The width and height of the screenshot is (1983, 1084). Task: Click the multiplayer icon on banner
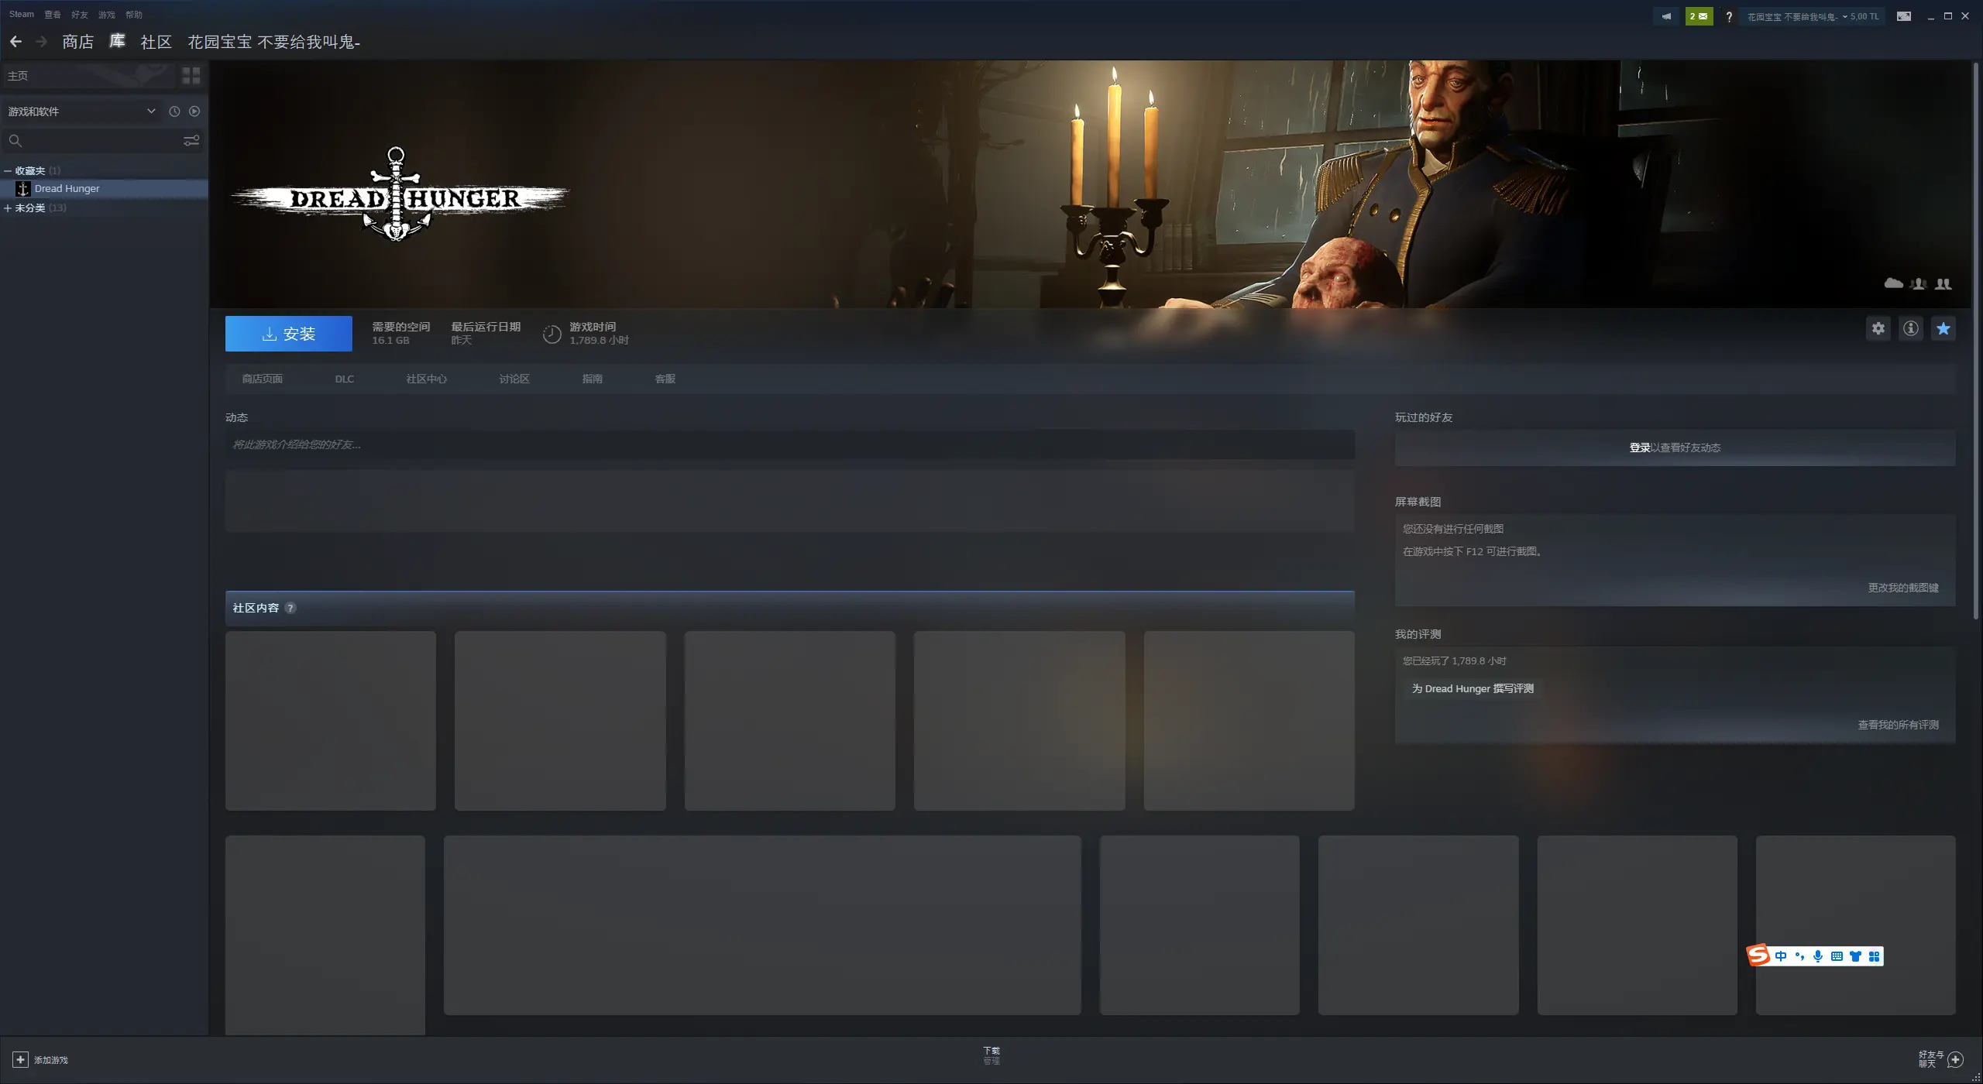(x=1943, y=283)
